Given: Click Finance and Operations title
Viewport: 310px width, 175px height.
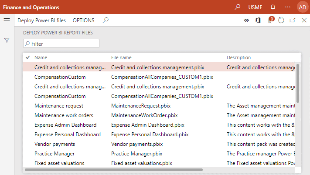Looking at the screenshot, I should point(31,7).
